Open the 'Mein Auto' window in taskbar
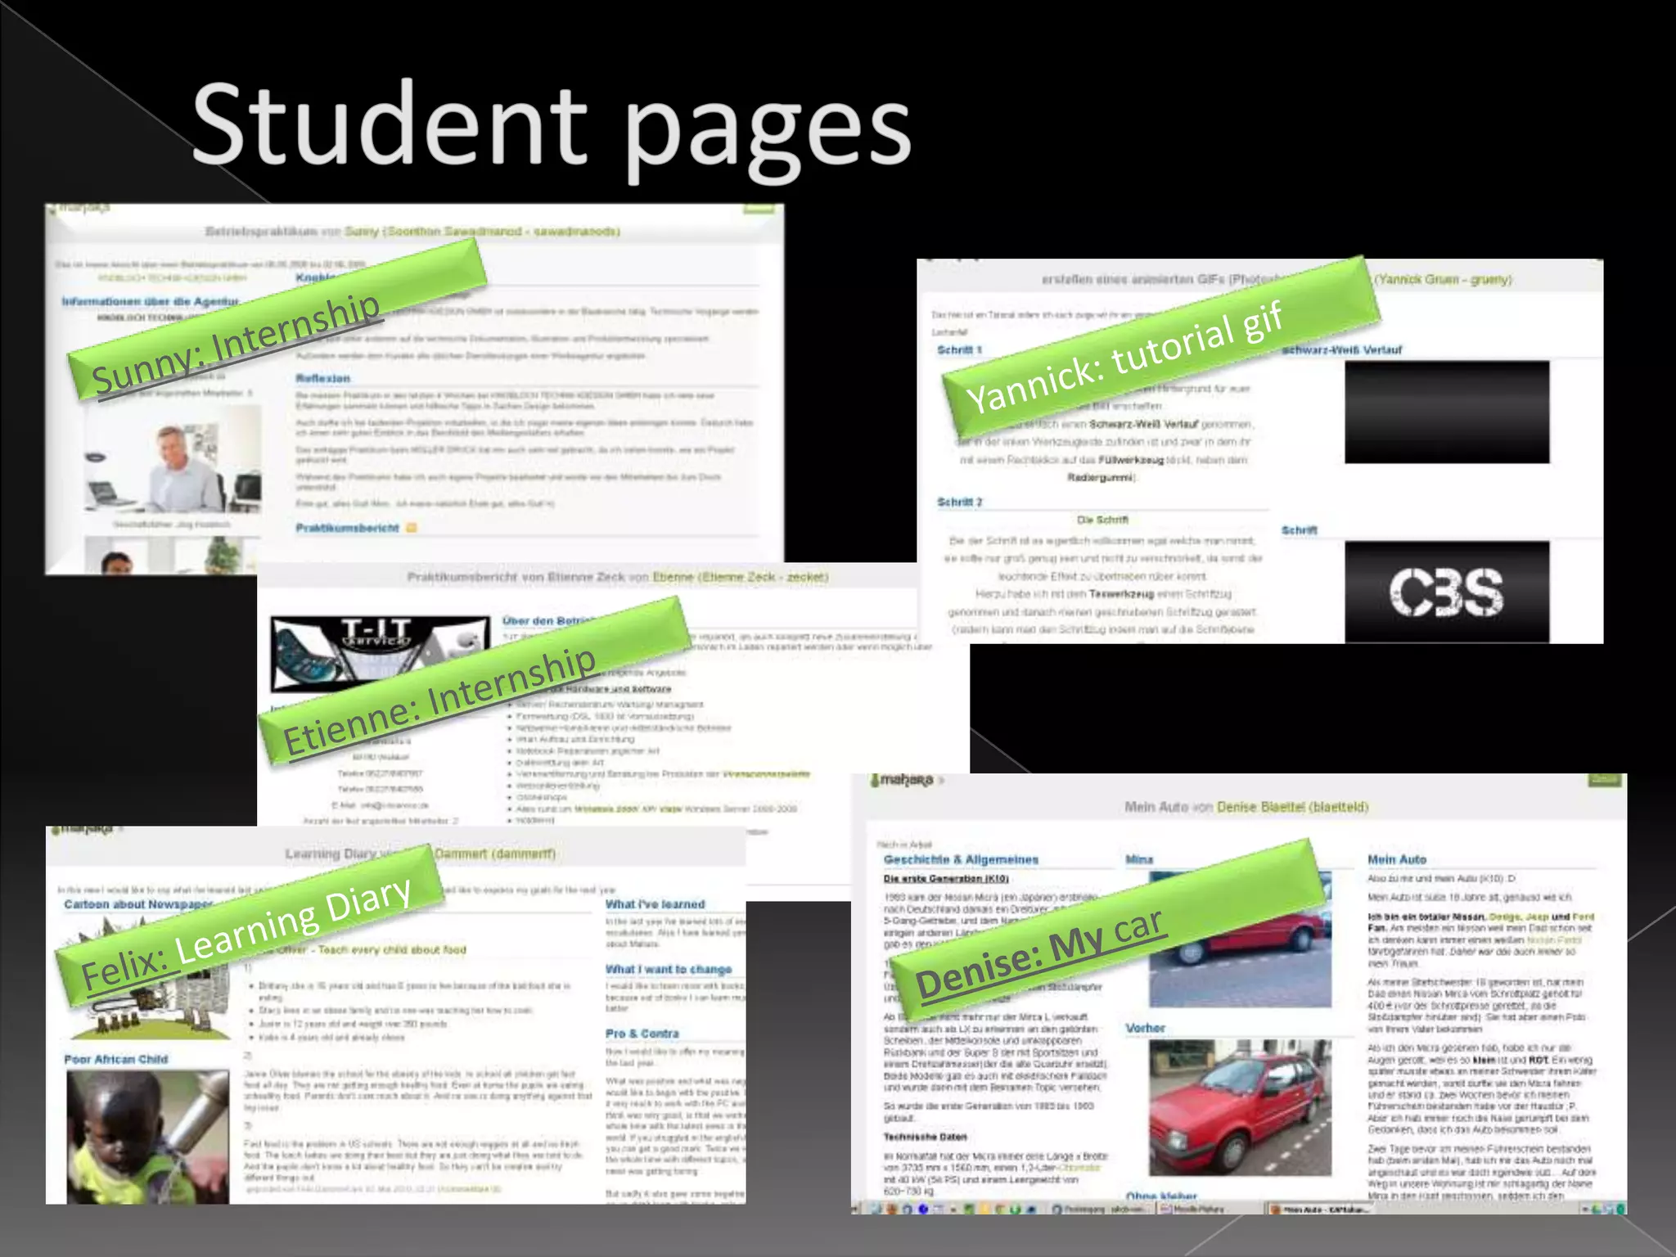Screen dimensions: 1676x1257 coord(1318,1209)
